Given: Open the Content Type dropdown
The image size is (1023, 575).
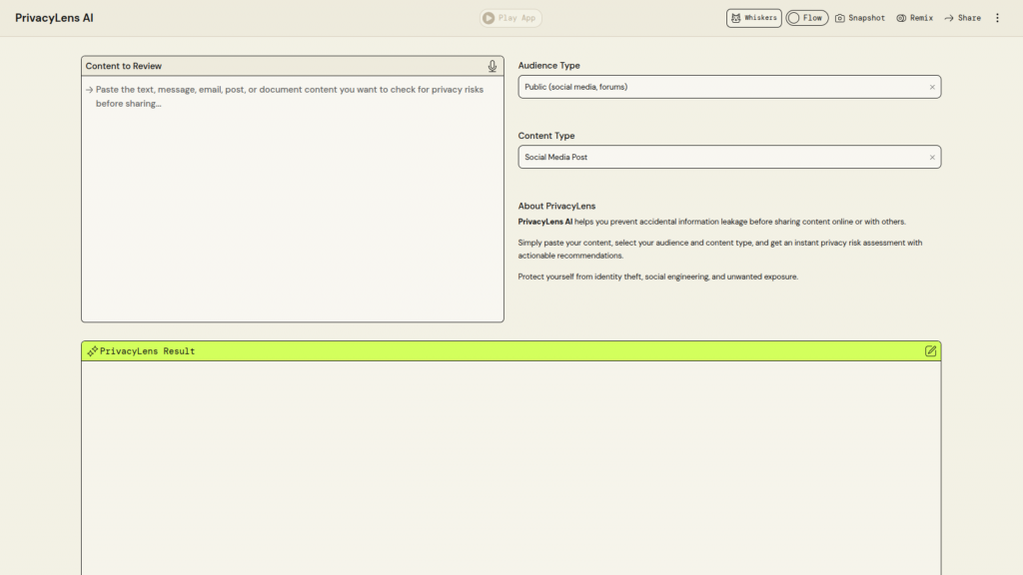Looking at the screenshot, I should pyautogui.click(x=719, y=157).
